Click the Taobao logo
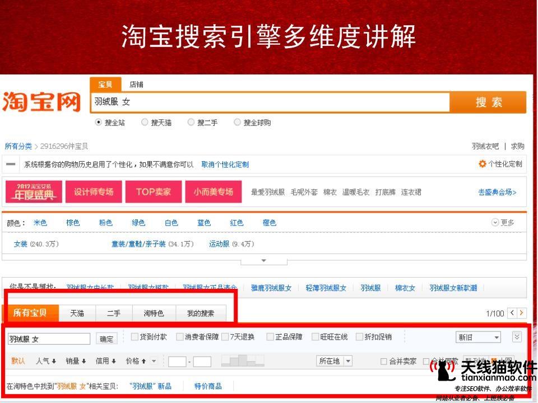 tap(41, 101)
